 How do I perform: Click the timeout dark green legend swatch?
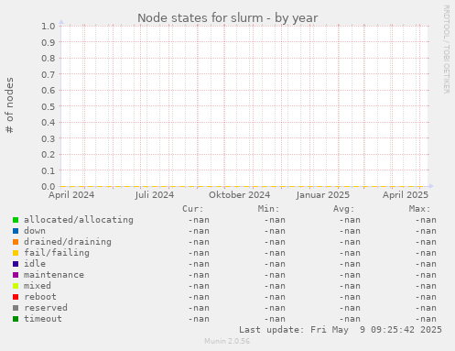[x=16, y=319]
